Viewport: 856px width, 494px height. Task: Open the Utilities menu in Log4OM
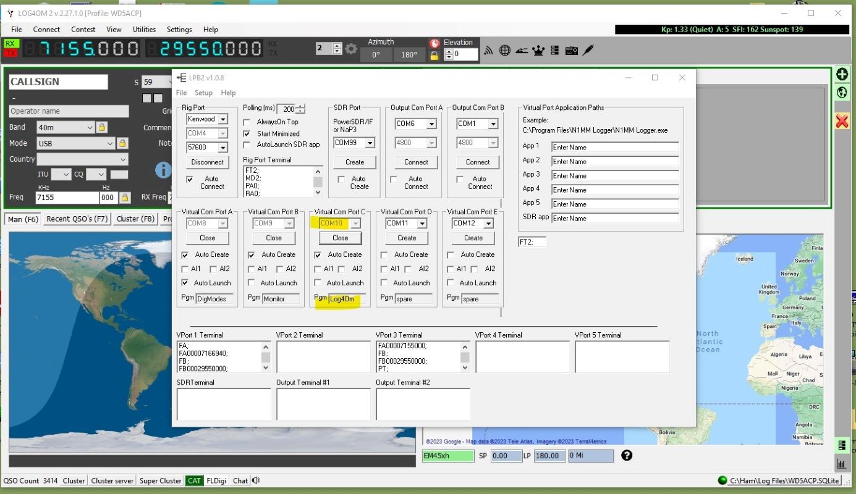coord(144,29)
